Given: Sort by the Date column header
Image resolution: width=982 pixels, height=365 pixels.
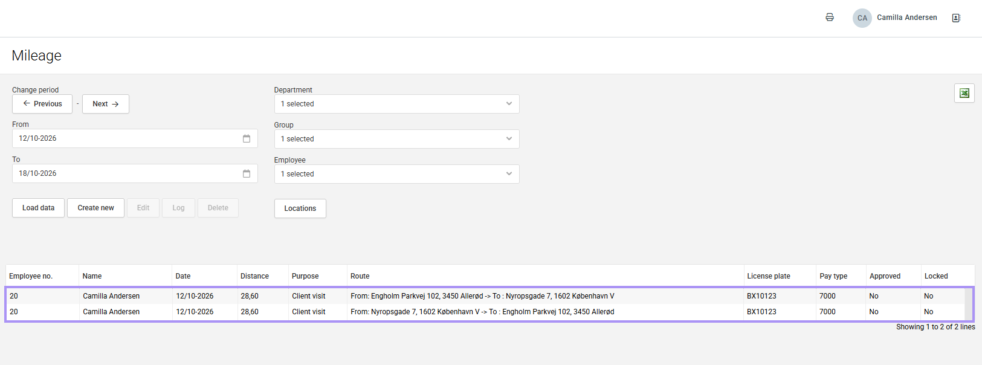Looking at the screenshot, I should (x=183, y=276).
